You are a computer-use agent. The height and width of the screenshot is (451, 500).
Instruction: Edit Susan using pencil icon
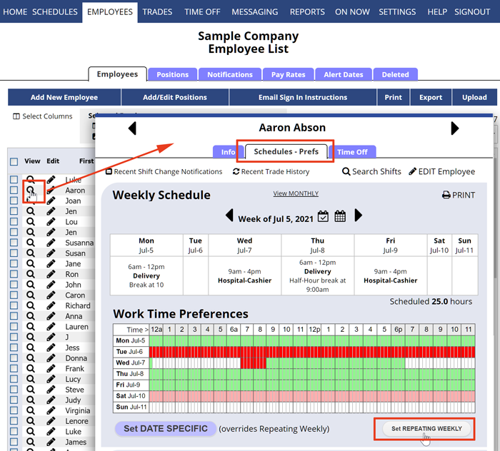(x=51, y=253)
